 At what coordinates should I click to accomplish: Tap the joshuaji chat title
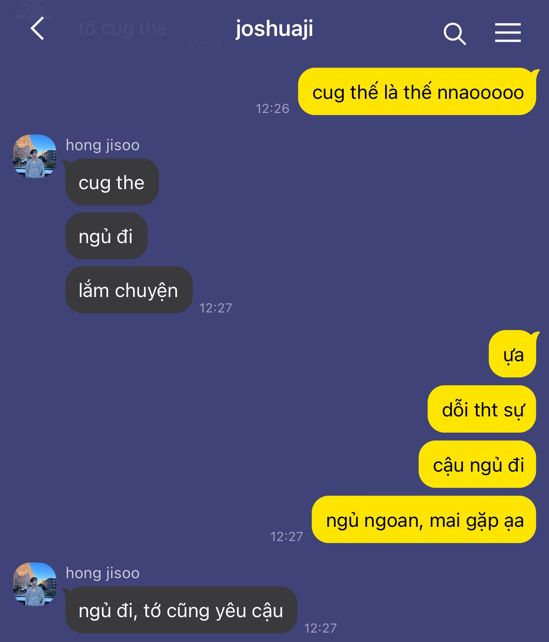(274, 30)
